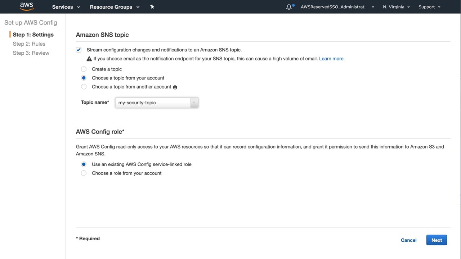Select Use an existing service-linked role option
This screenshot has width=461, height=259.
tap(84, 164)
